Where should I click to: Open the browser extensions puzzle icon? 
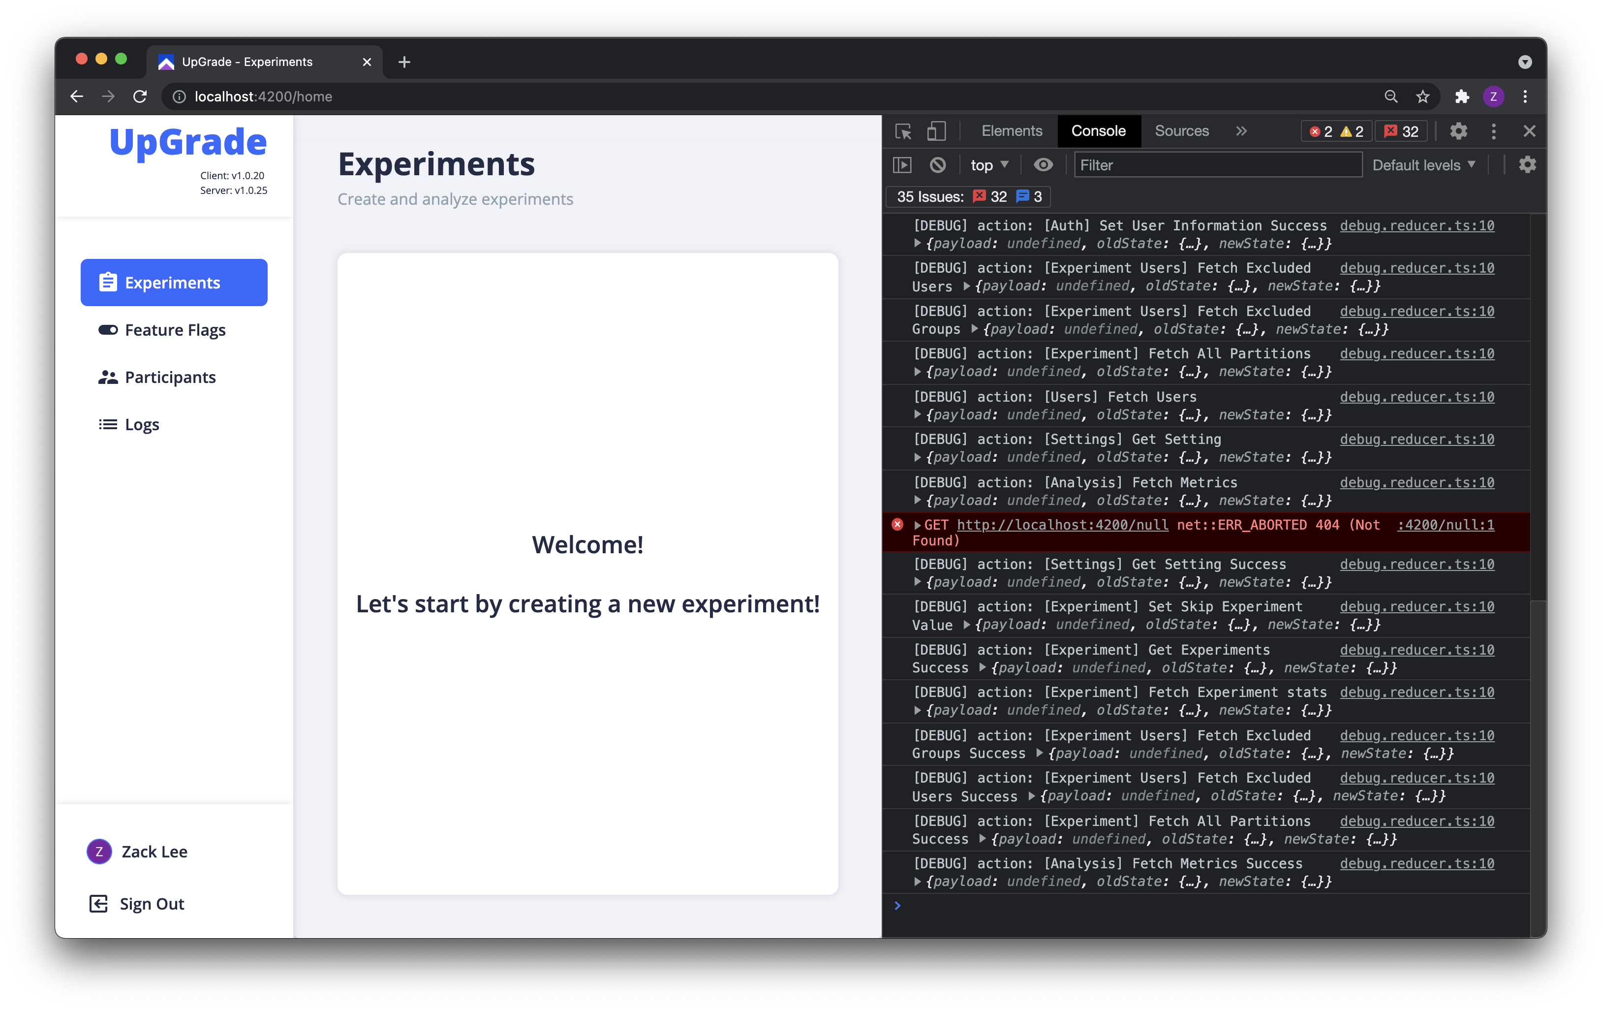click(1462, 96)
